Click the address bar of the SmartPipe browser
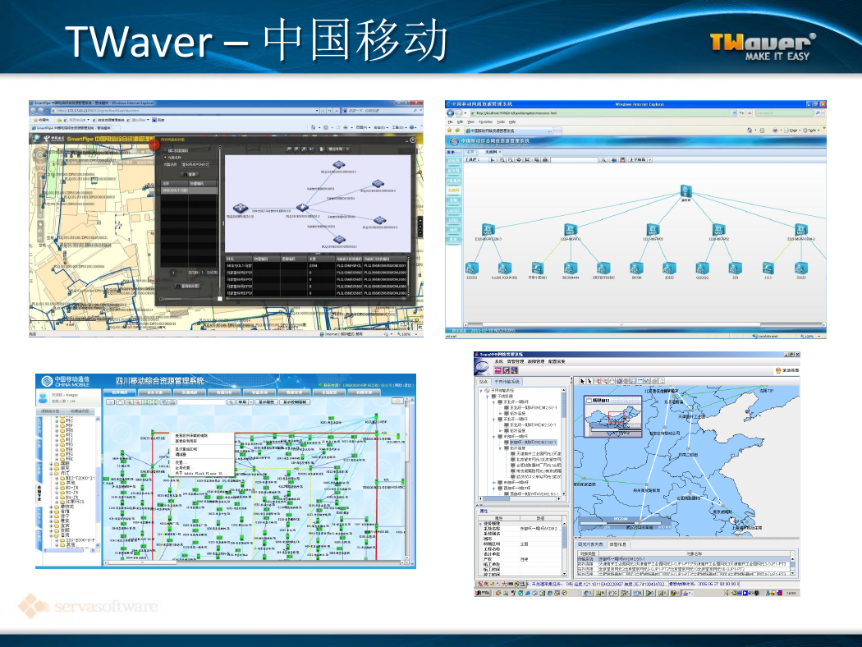 pyautogui.click(x=184, y=111)
